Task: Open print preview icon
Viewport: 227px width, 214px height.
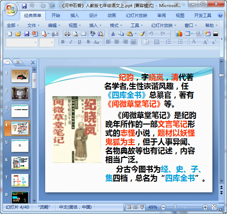Action: (x=75, y=34)
